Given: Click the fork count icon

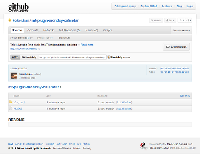Looking at the screenshot, I should (188, 20).
